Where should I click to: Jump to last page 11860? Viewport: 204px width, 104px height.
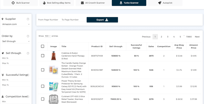tap(189, 37)
